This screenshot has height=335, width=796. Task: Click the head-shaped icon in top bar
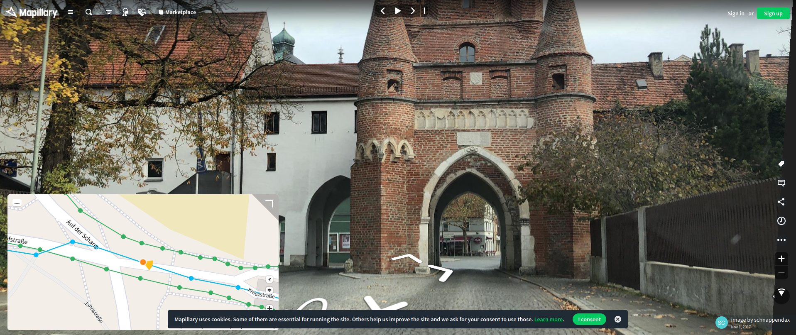point(125,12)
